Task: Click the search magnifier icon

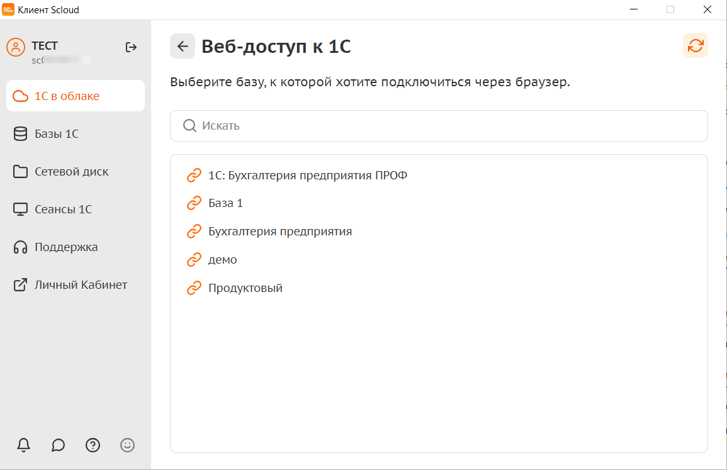Action: [x=189, y=126]
